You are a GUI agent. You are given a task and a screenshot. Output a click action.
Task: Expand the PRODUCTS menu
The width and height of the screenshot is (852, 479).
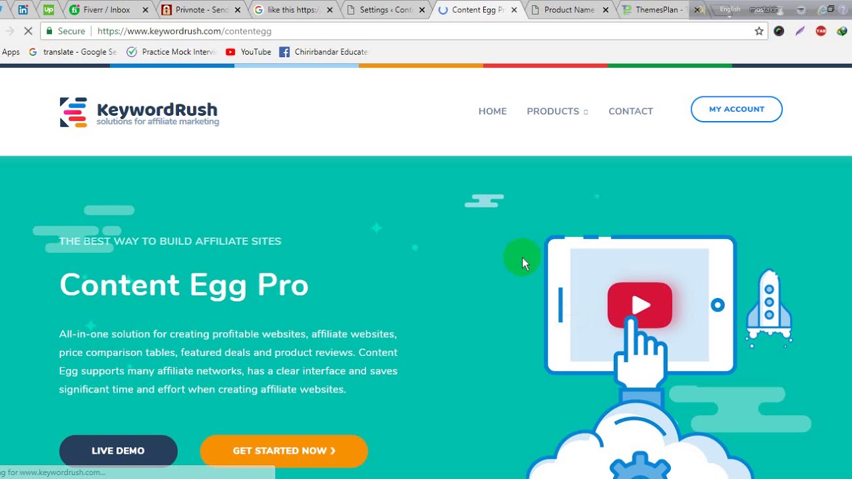pos(557,111)
